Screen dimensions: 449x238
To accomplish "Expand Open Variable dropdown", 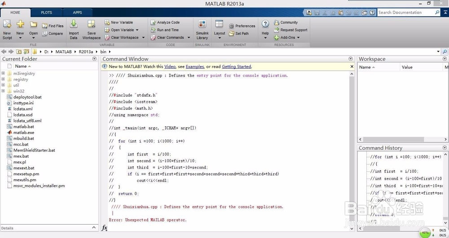I will point(137,30).
